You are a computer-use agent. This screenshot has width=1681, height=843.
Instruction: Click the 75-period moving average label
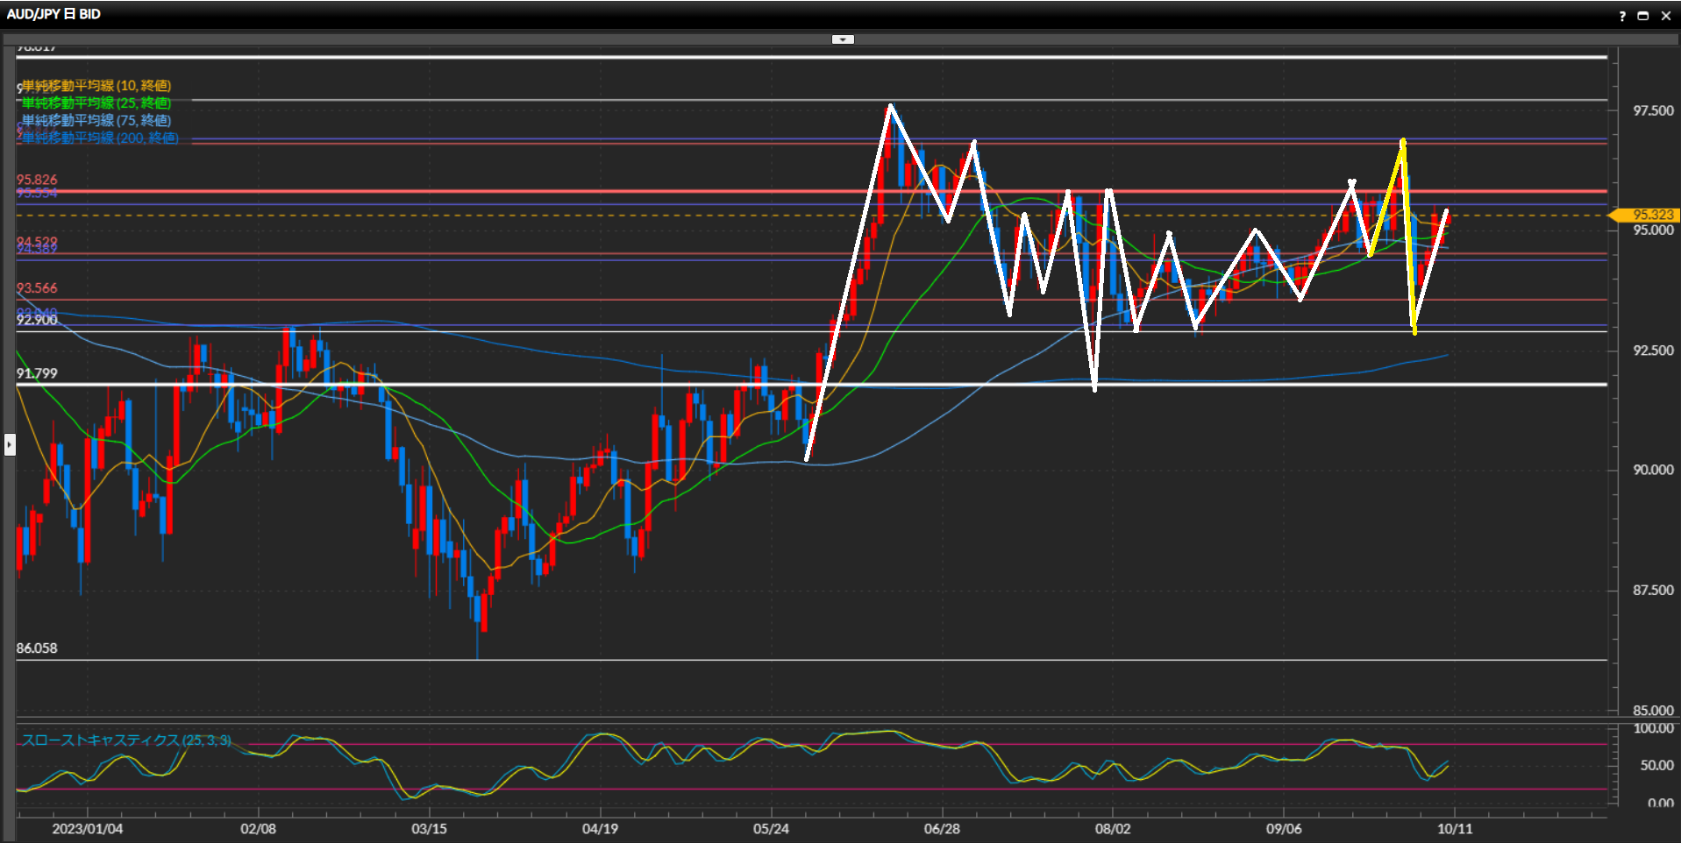[x=96, y=121]
